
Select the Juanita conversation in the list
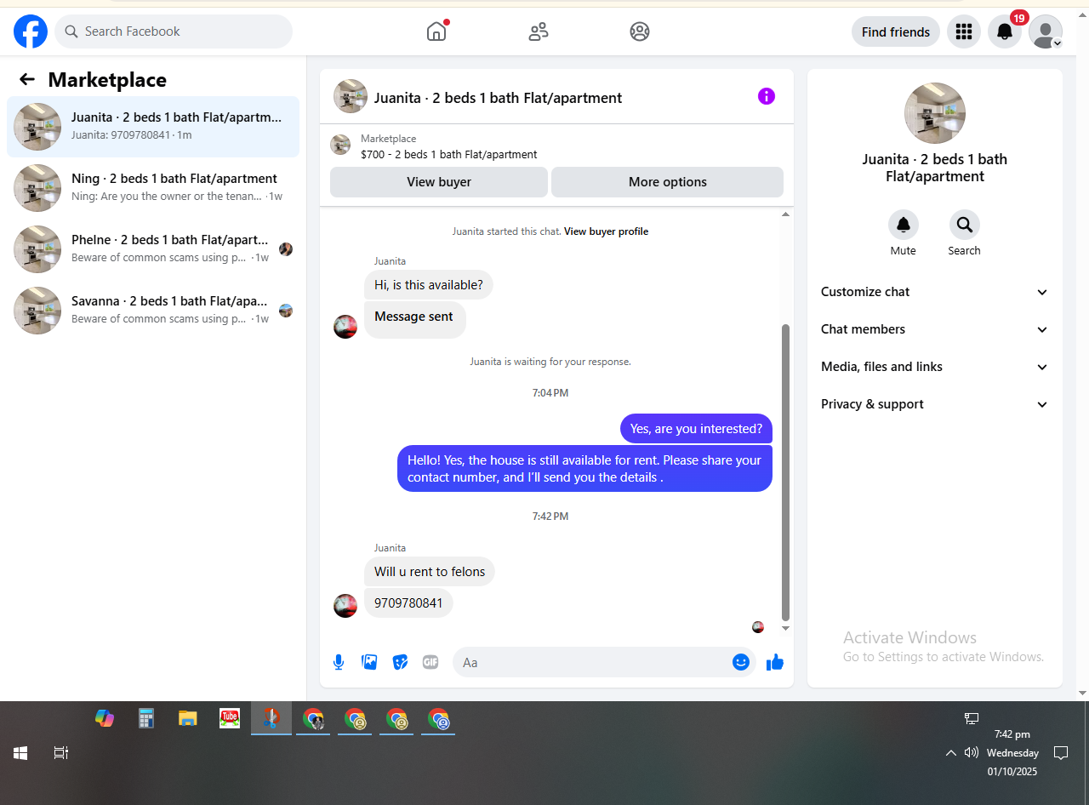coord(153,127)
